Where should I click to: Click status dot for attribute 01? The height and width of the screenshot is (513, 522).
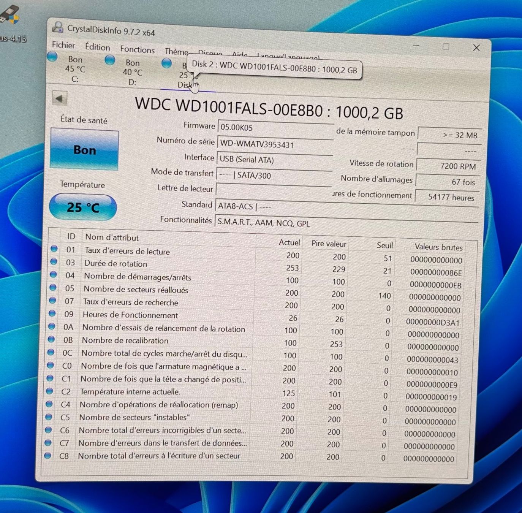pos(54,249)
